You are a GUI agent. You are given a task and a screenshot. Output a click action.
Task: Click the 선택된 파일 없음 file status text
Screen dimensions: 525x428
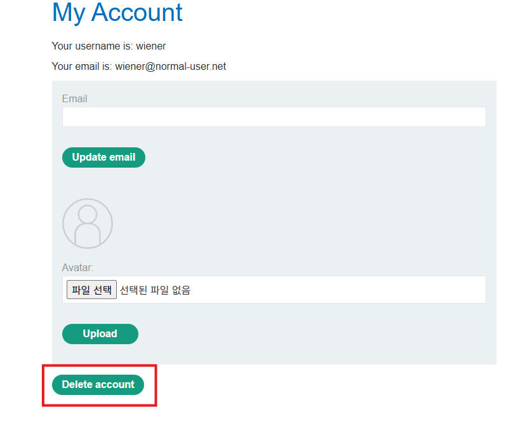(155, 290)
